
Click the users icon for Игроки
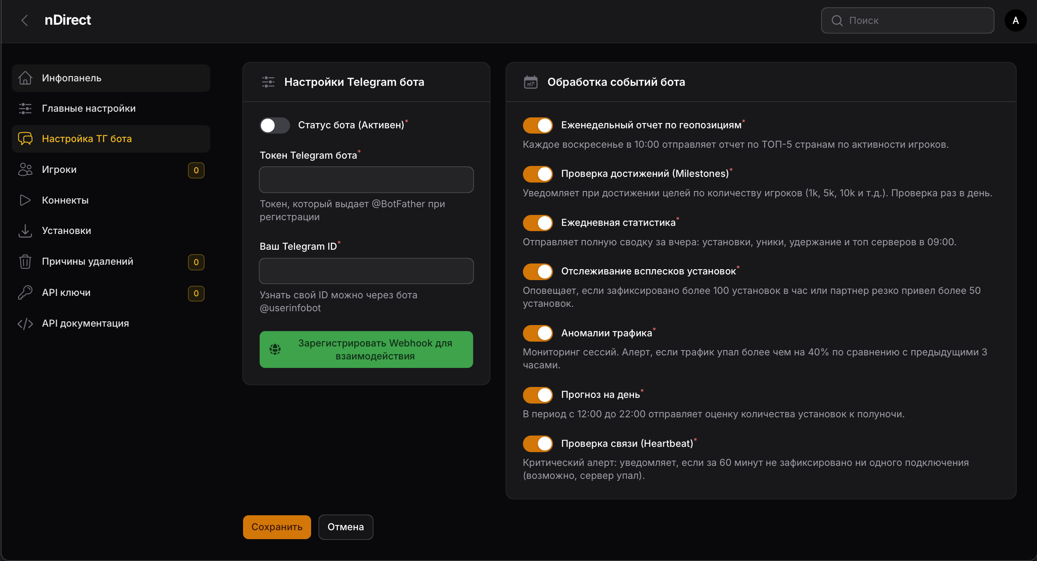[x=25, y=170]
